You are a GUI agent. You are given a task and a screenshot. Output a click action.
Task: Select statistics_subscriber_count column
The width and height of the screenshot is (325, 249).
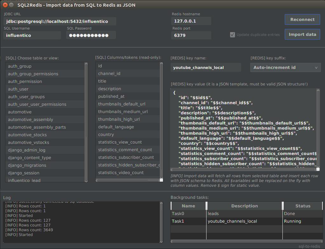[x=128, y=158]
